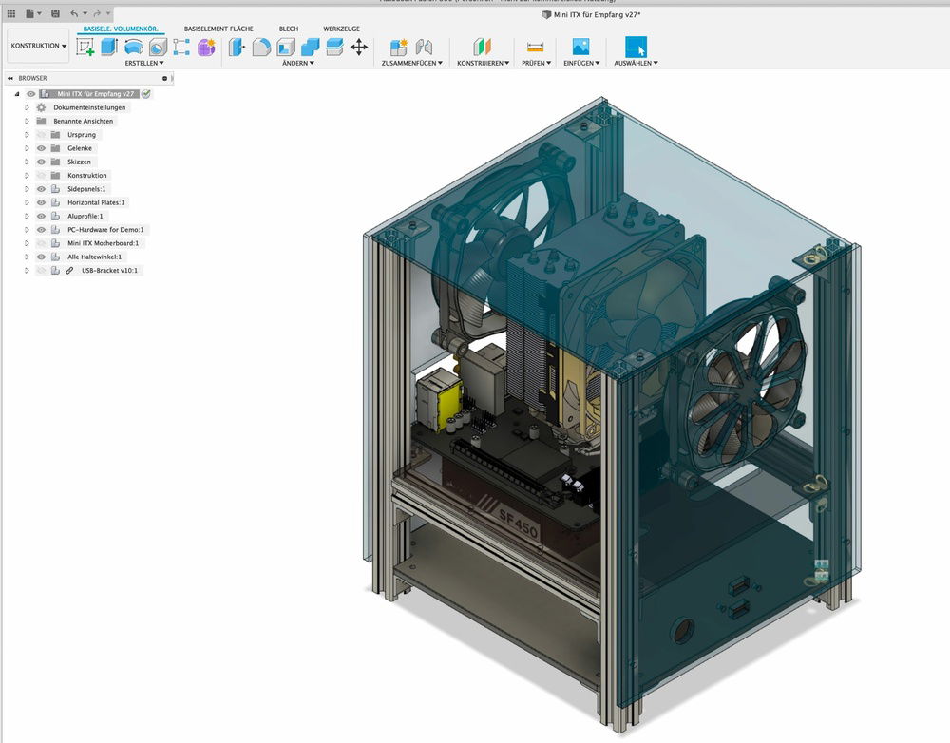Collapse the BROWSER panel with double arrow

point(9,78)
